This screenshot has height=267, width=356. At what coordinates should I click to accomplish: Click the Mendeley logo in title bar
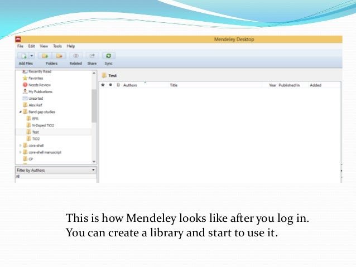[x=18, y=39]
